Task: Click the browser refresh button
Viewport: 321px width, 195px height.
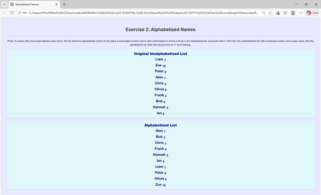Action: click(12, 13)
